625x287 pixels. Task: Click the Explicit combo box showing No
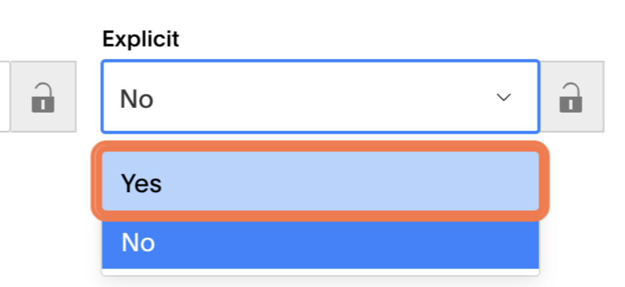point(320,97)
